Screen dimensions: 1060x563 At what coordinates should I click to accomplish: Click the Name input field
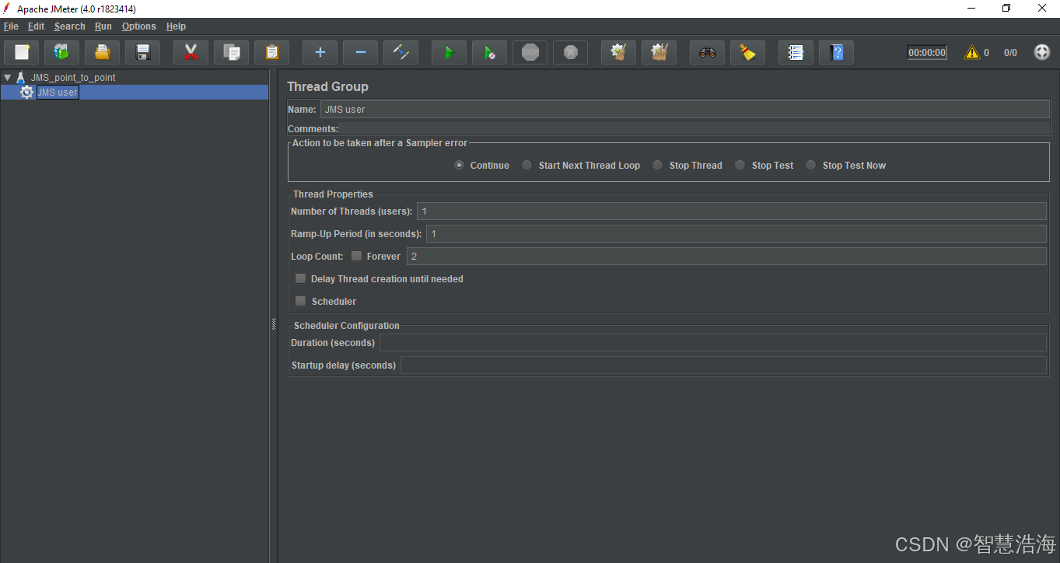685,110
